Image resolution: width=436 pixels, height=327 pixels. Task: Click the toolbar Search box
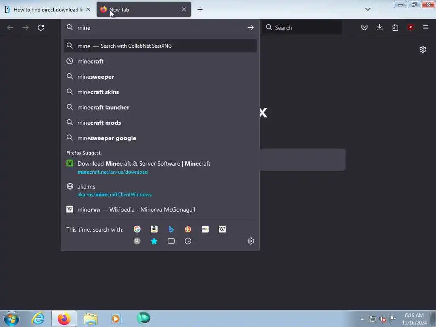point(302,28)
